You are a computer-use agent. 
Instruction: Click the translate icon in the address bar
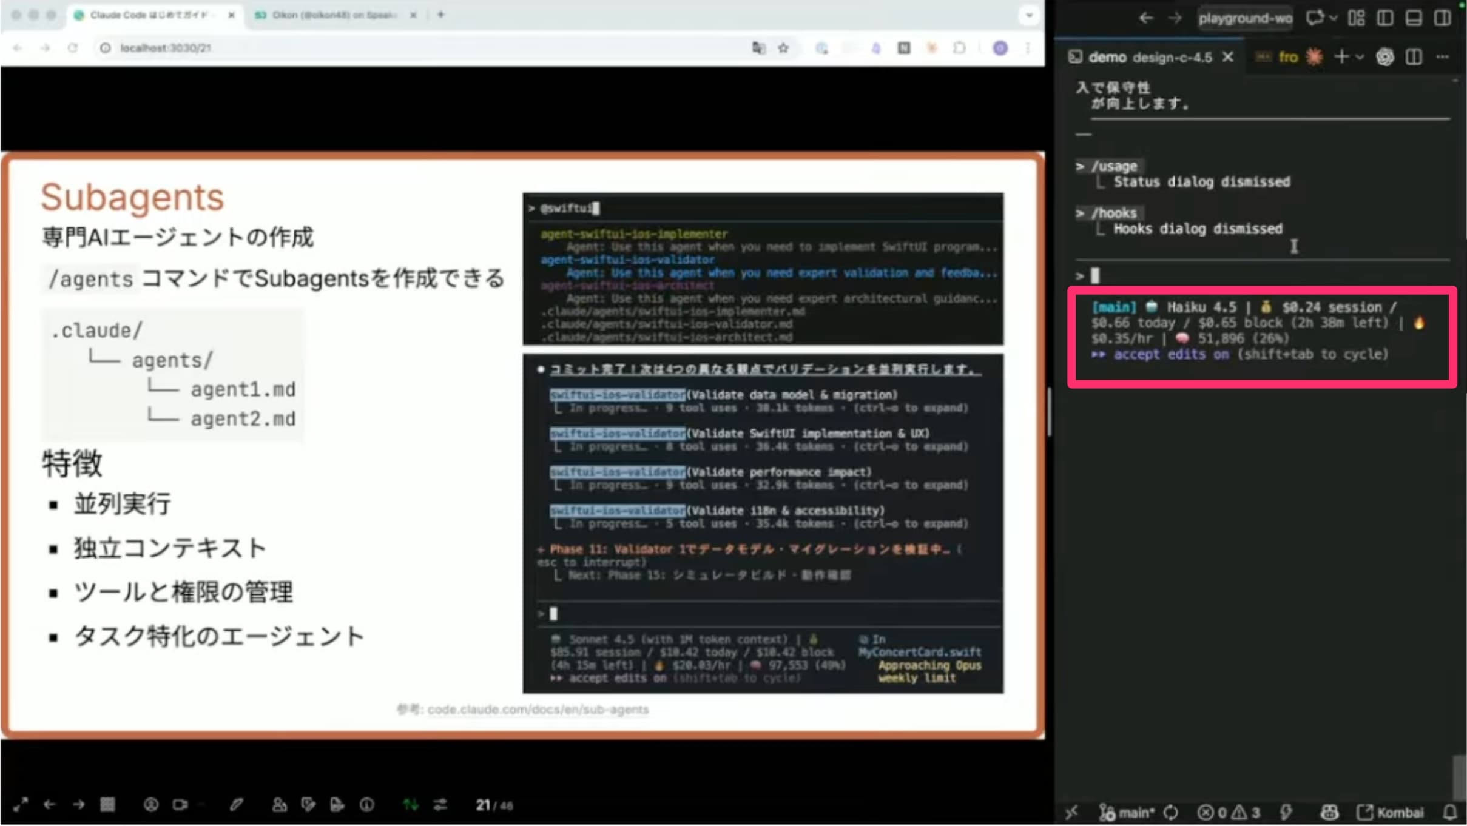760,47
